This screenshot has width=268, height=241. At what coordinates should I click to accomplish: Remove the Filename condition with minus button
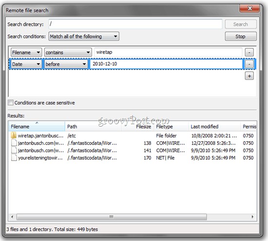pos(249,52)
